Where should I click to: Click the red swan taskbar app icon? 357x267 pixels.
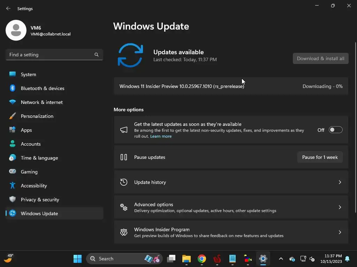point(217,259)
